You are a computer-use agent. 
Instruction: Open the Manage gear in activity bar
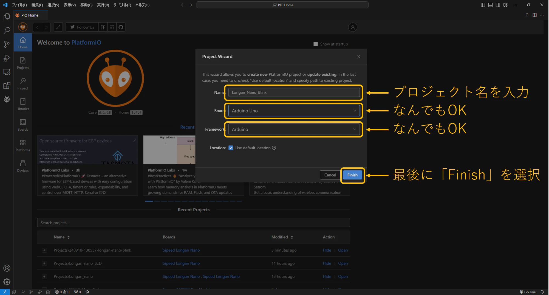[7, 282]
